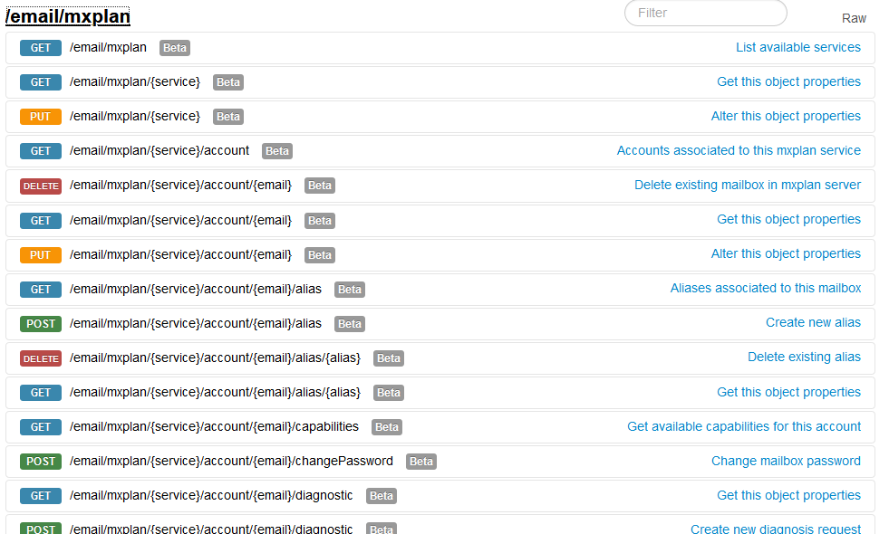The width and height of the screenshot is (889, 534).
Task: Open the 'Create new alias' link
Action: point(813,322)
